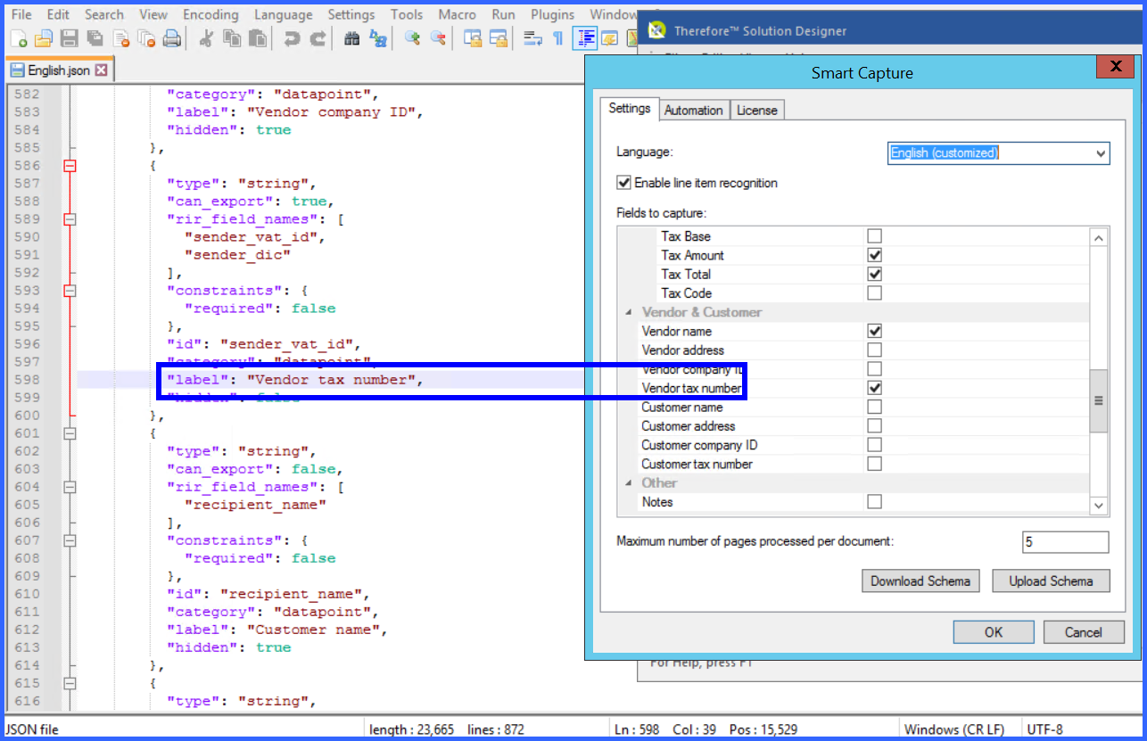Confirm settings with the OK button

[x=993, y=631]
